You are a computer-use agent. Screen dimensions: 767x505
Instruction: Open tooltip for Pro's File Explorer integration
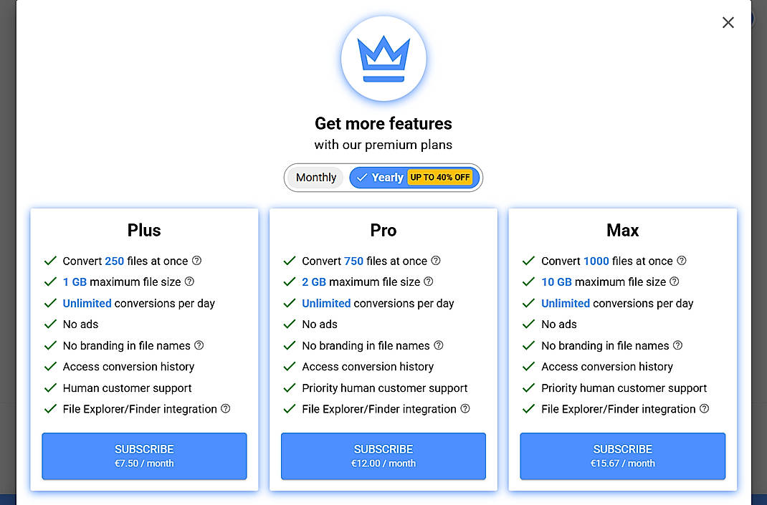point(466,409)
